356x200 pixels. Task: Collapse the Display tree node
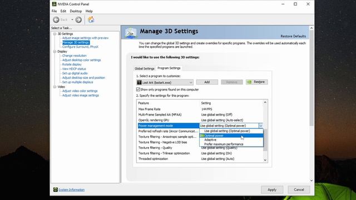(55, 52)
